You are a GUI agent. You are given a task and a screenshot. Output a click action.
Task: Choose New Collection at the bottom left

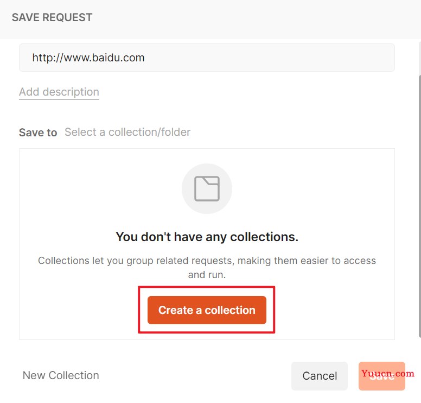pyautogui.click(x=61, y=375)
